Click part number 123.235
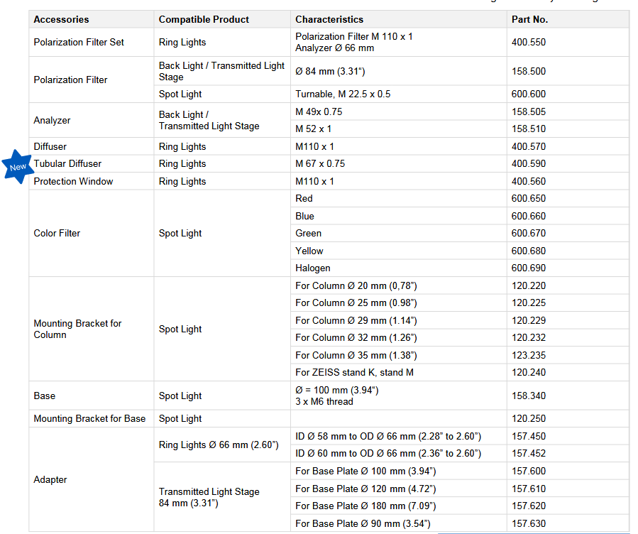This screenshot has width=638, height=534. pyautogui.click(x=529, y=355)
